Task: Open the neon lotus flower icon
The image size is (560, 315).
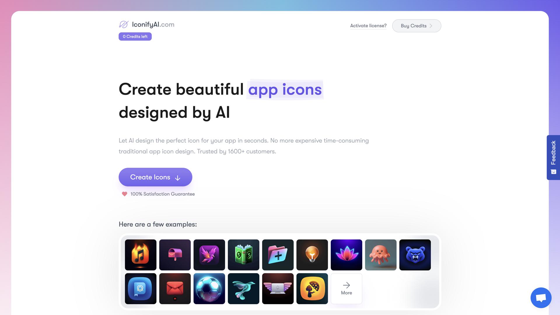Action: [346, 255]
